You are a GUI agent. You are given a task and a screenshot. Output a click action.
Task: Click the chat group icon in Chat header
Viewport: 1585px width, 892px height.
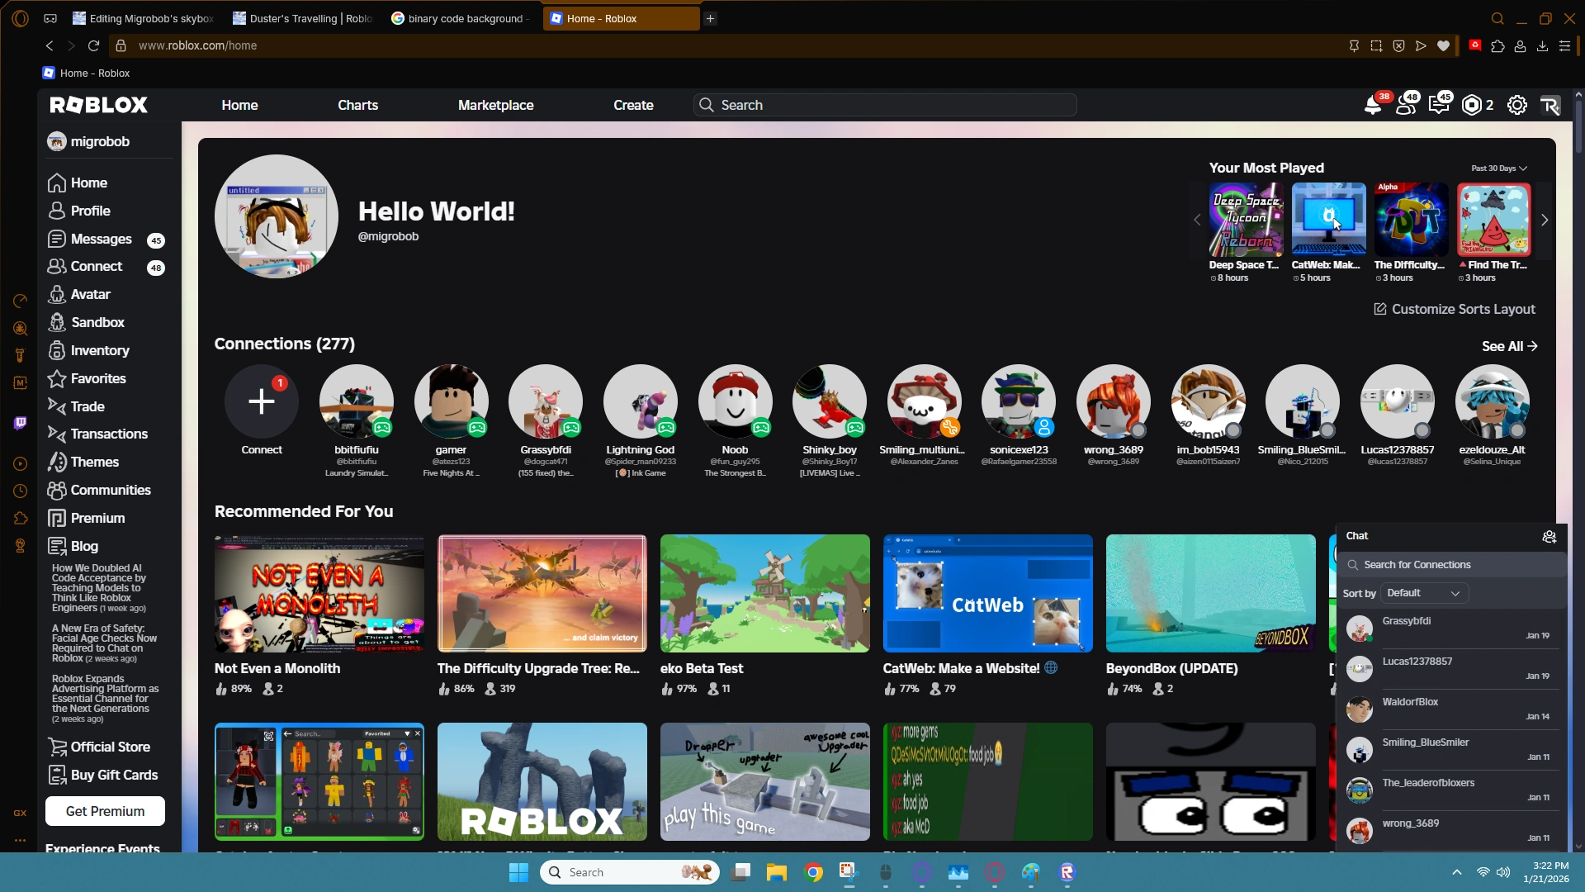1549,537
